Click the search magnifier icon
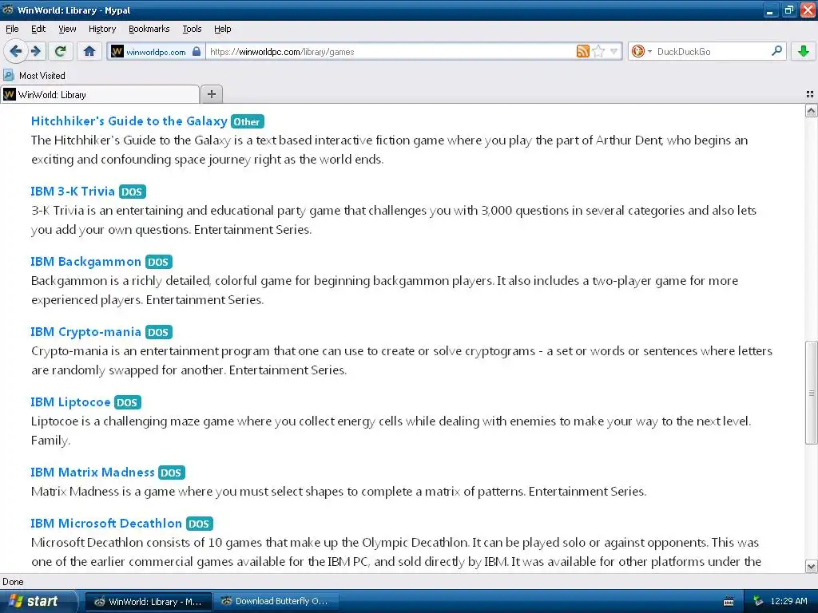The width and height of the screenshot is (818, 613). 776,51
